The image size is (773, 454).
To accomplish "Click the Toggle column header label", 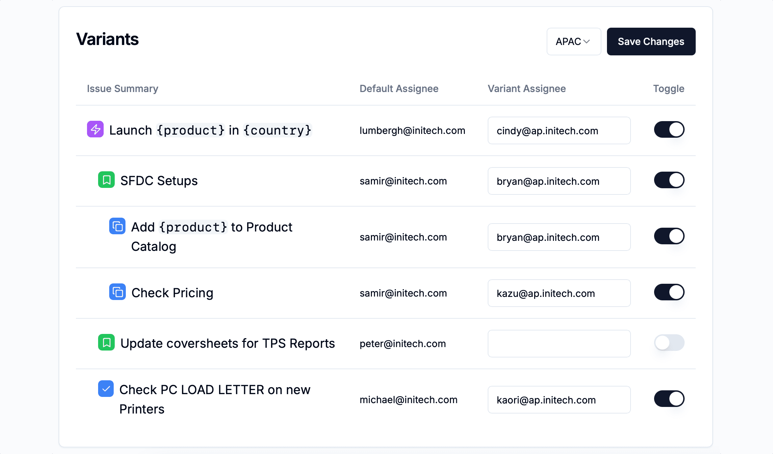I will coord(670,88).
